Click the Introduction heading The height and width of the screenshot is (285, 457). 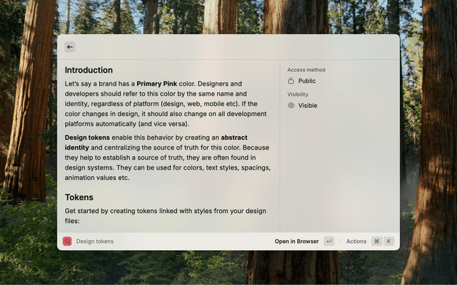(x=89, y=70)
